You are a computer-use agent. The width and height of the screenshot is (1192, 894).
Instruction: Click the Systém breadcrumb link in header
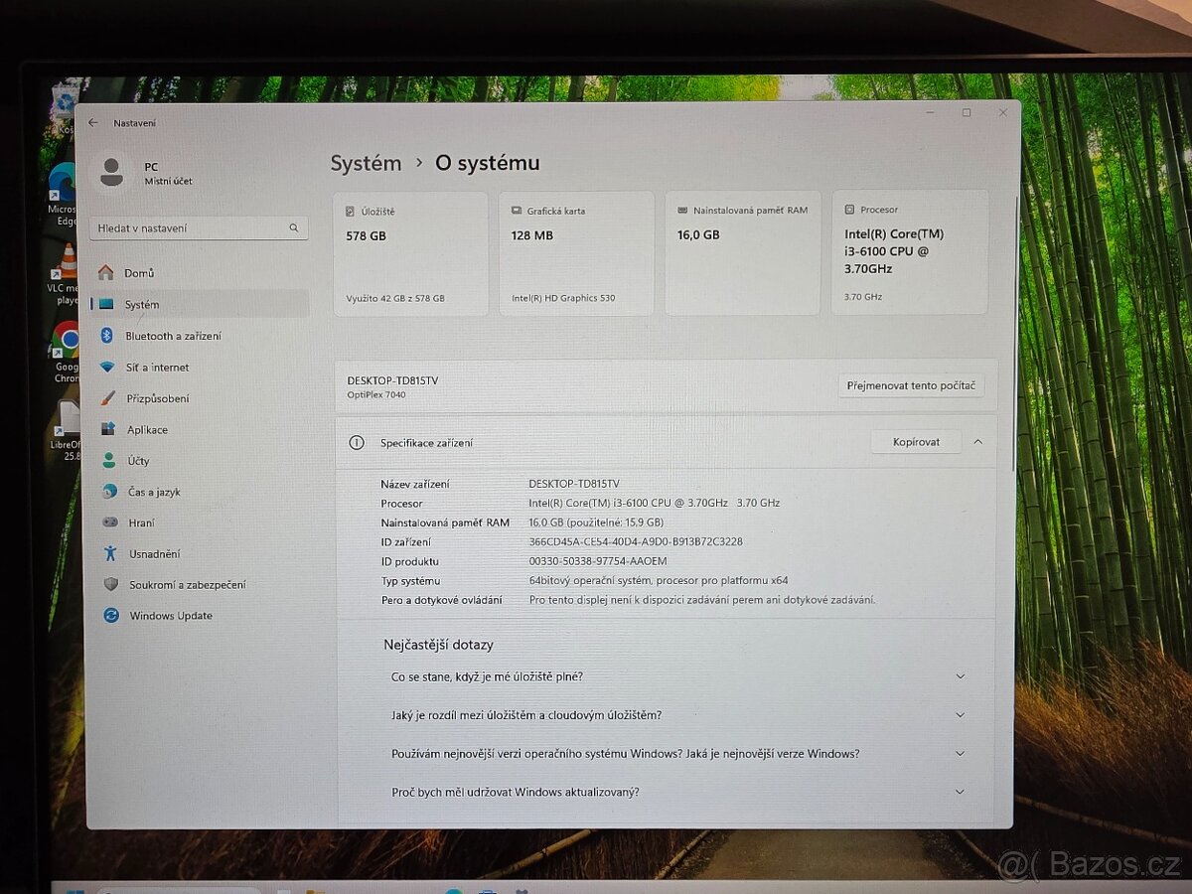click(366, 164)
